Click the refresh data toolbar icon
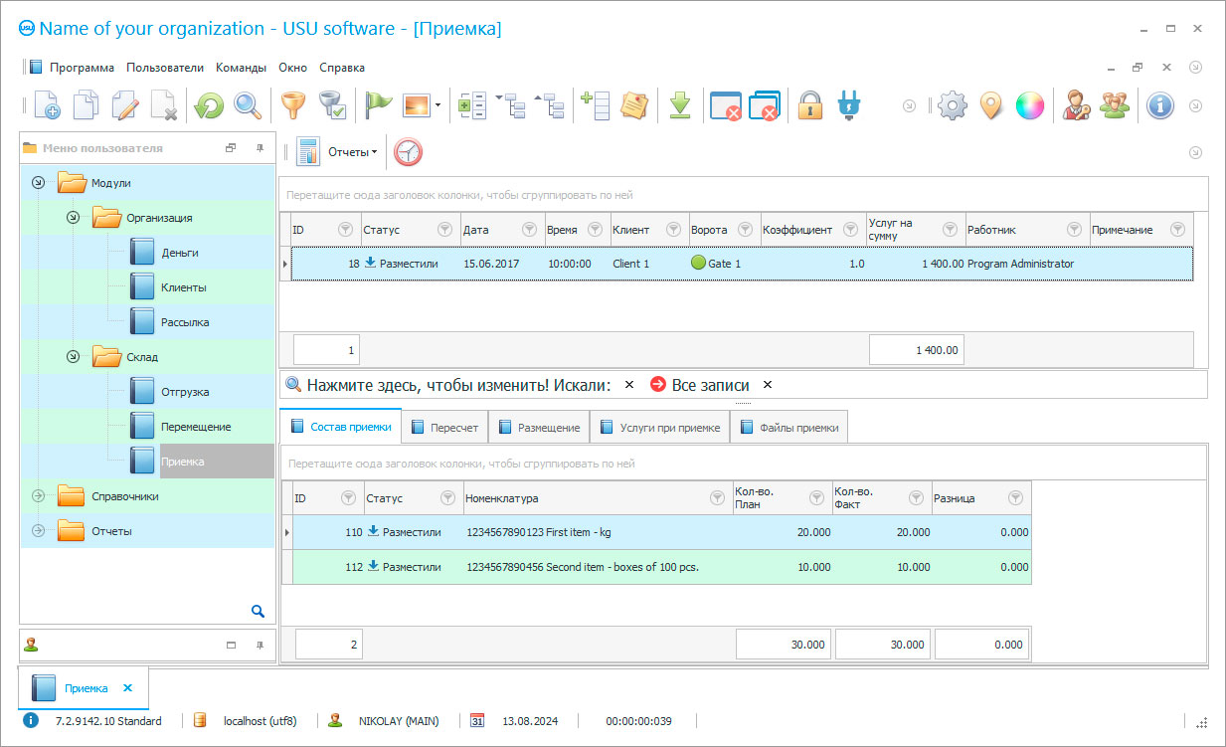1226x747 pixels. (x=209, y=105)
